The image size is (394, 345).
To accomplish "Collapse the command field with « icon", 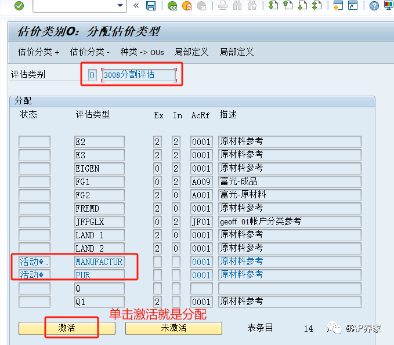I will click(x=136, y=5).
